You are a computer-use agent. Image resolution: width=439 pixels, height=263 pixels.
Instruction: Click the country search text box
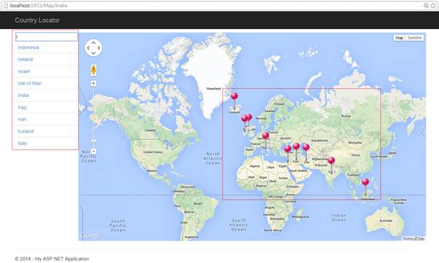pyautogui.click(x=47, y=36)
